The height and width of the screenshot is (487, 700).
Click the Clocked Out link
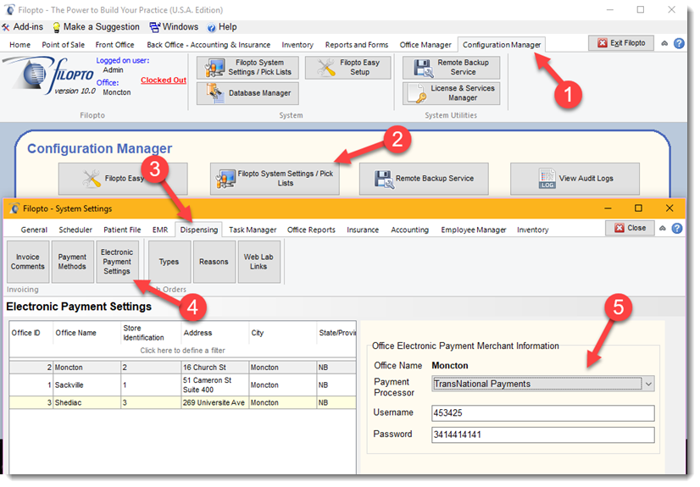point(164,80)
